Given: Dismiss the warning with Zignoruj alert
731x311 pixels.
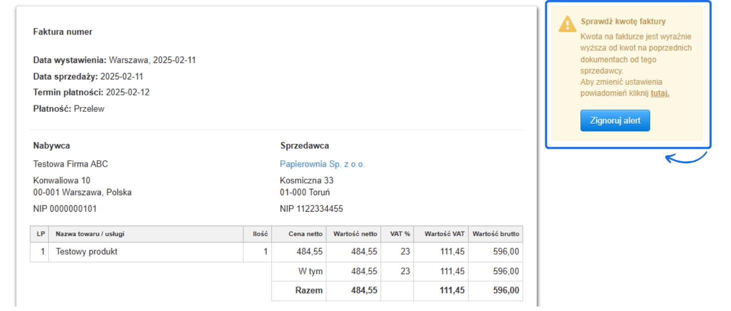Looking at the screenshot, I should pyautogui.click(x=615, y=121).
